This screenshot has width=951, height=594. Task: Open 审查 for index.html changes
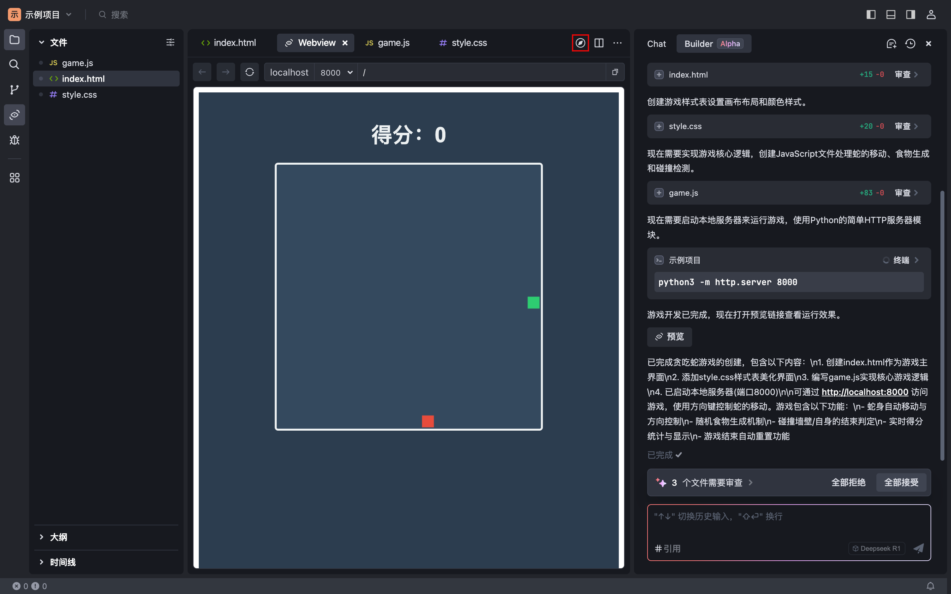click(906, 75)
